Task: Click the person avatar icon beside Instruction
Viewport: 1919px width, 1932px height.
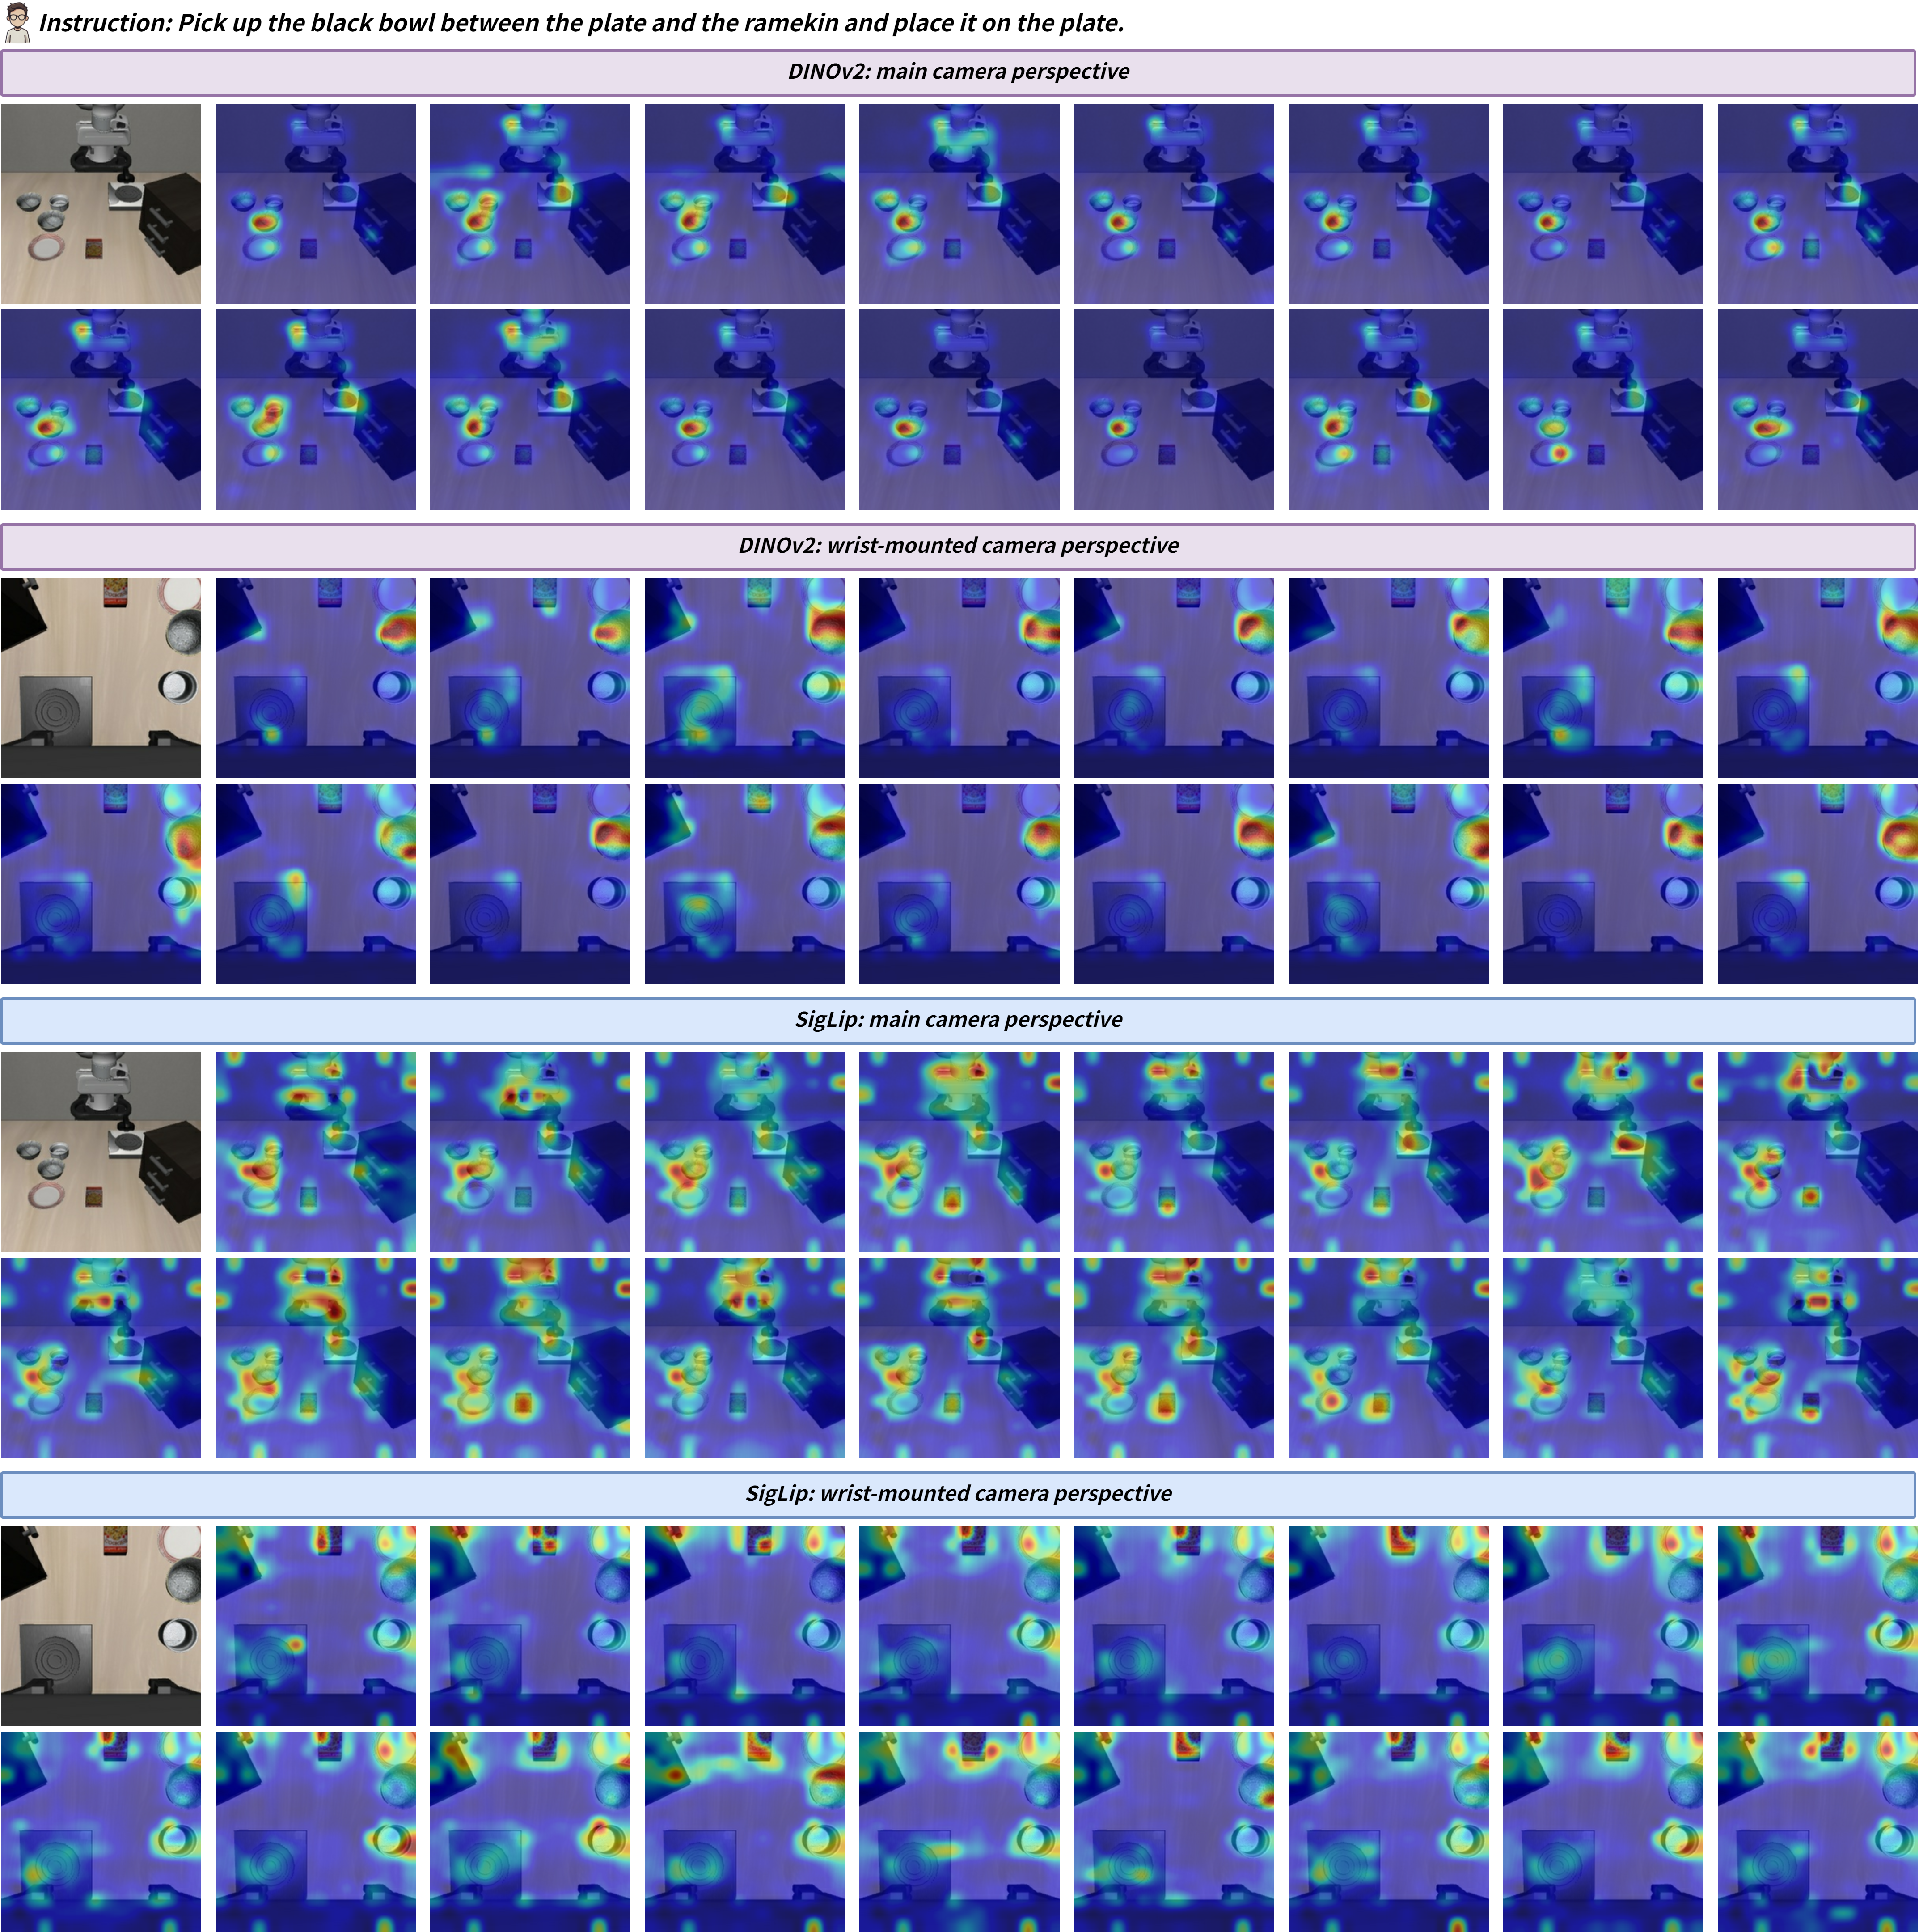Action: [17, 23]
